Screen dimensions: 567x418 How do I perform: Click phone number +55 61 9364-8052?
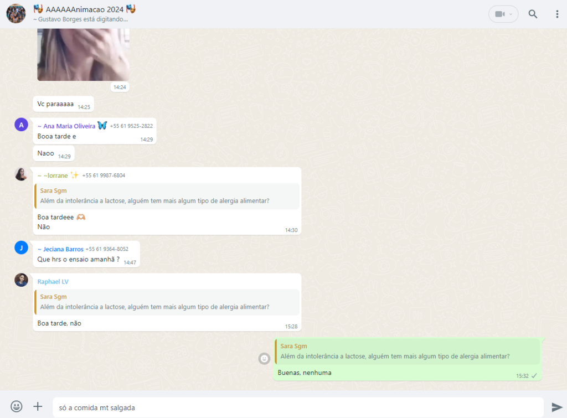coord(107,249)
